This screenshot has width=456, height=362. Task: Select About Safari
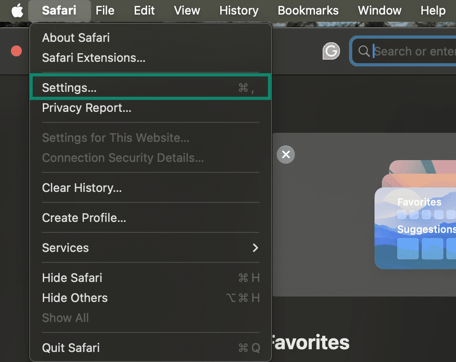pyautogui.click(x=76, y=38)
